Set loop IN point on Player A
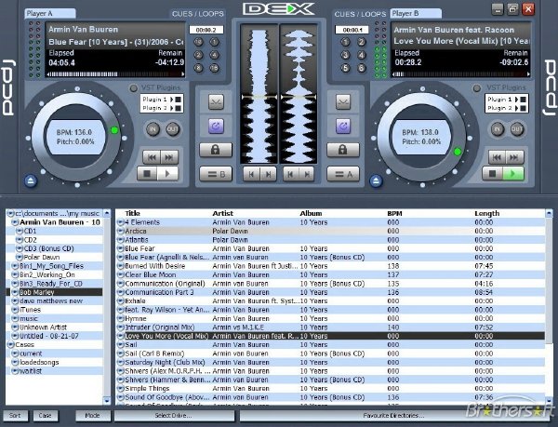The image size is (558, 427). click(x=153, y=129)
